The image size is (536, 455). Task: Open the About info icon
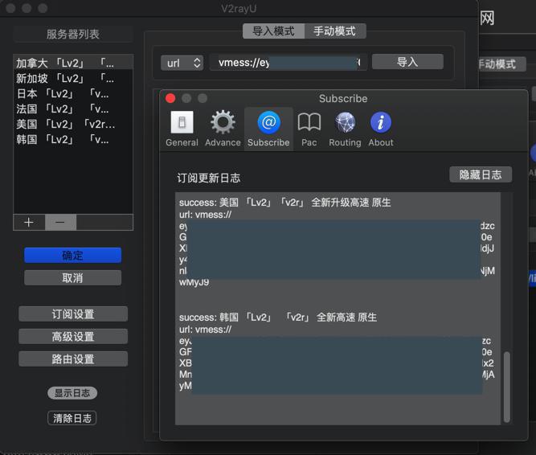(x=381, y=129)
